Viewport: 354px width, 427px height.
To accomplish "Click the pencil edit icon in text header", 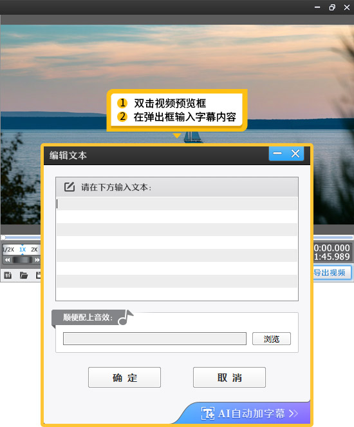I will (70, 187).
